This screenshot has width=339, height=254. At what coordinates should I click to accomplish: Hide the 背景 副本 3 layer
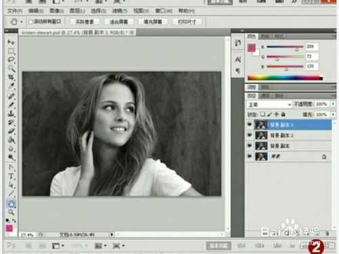pos(250,124)
